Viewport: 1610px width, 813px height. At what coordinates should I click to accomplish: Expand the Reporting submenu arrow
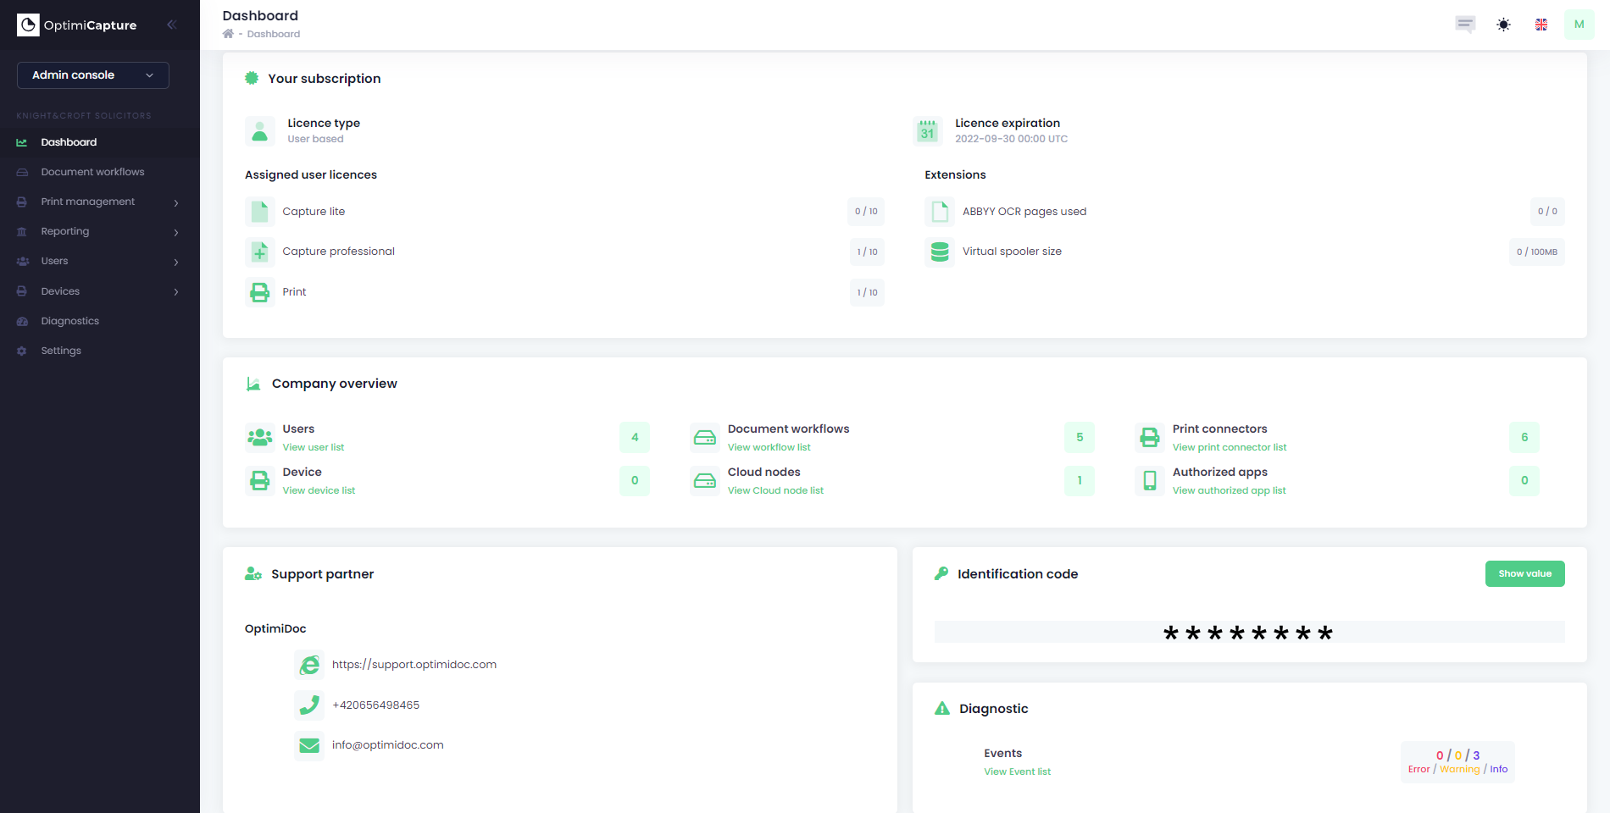pos(176,232)
